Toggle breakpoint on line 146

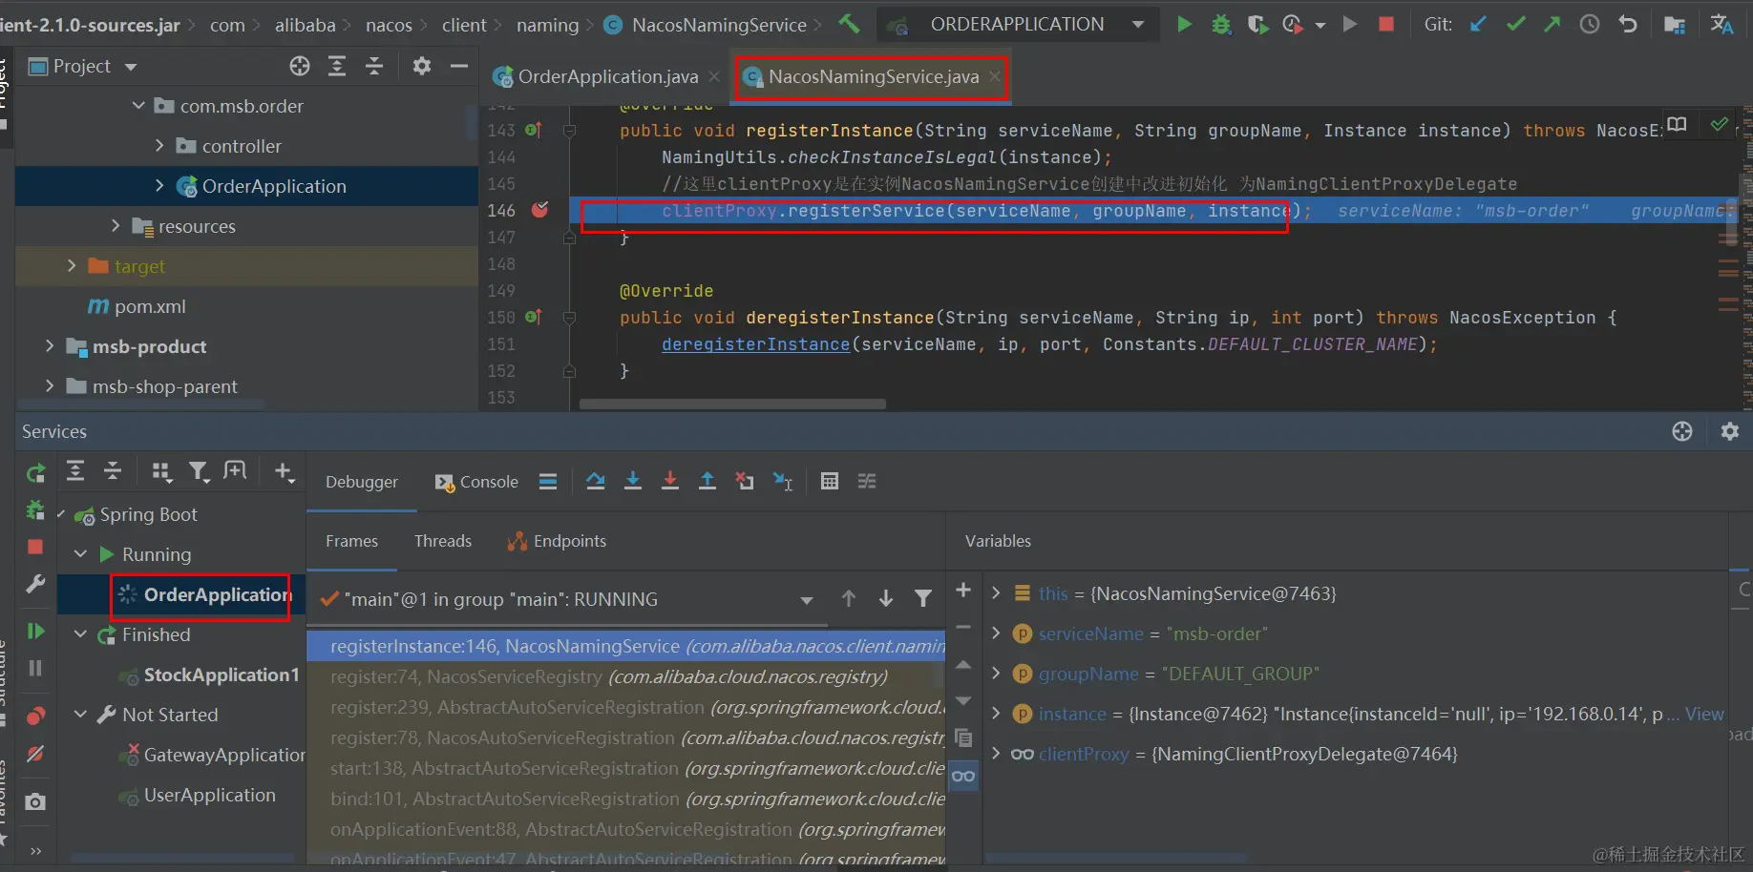(x=540, y=210)
